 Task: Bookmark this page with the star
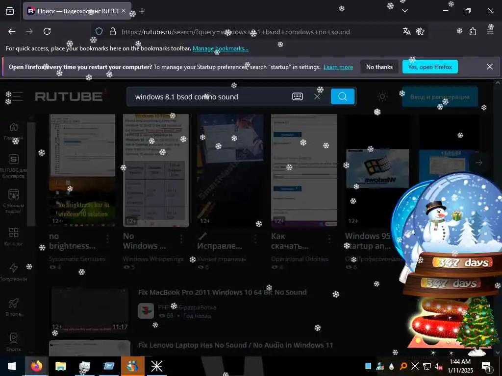(420, 31)
